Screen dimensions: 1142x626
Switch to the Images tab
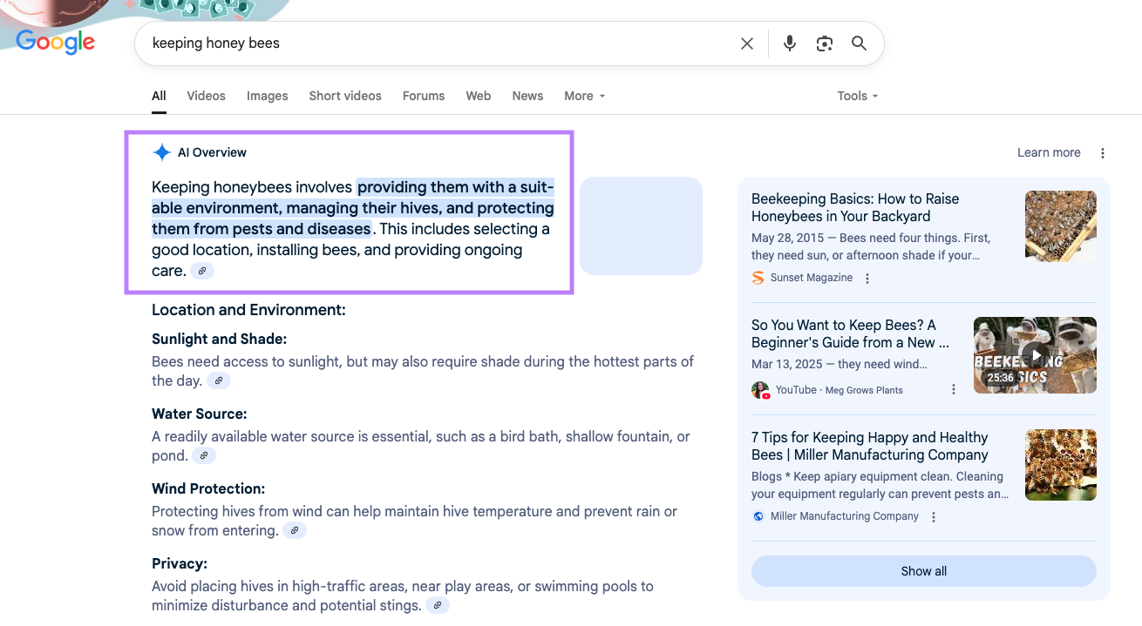click(267, 96)
